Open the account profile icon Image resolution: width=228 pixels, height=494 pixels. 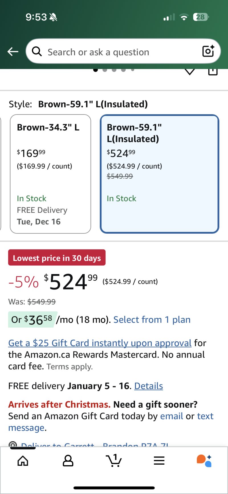click(68, 461)
